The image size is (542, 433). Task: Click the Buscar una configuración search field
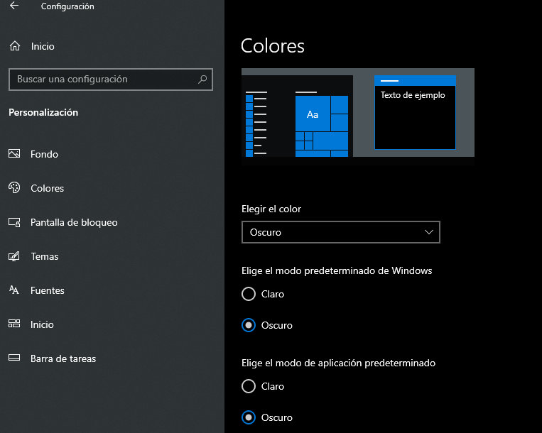(103, 80)
